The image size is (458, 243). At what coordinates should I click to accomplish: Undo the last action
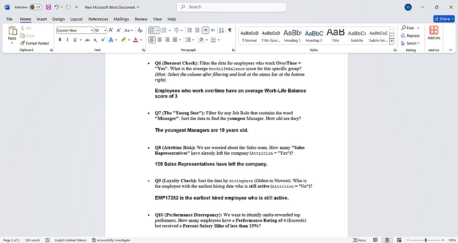pyautogui.click(x=57, y=7)
